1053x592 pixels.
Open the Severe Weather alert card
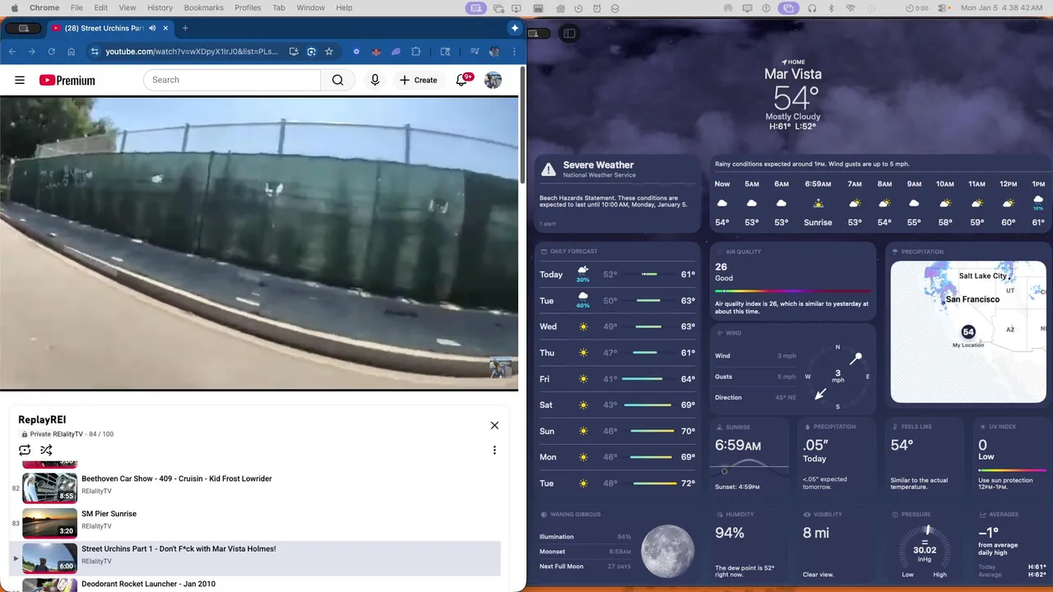(x=618, y=193)
